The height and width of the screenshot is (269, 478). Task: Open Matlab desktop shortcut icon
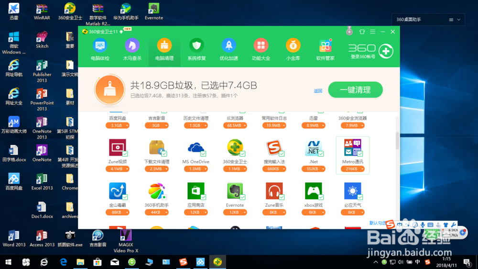(98, 9)
